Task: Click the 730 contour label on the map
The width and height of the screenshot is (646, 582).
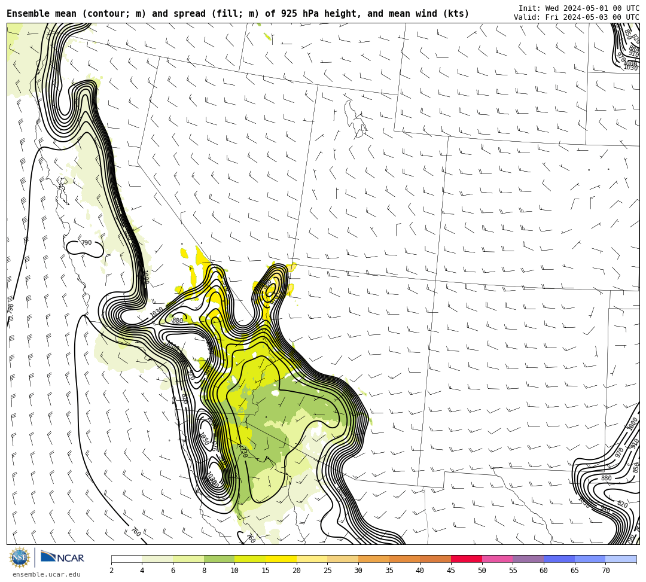Action: pos(243,452)
